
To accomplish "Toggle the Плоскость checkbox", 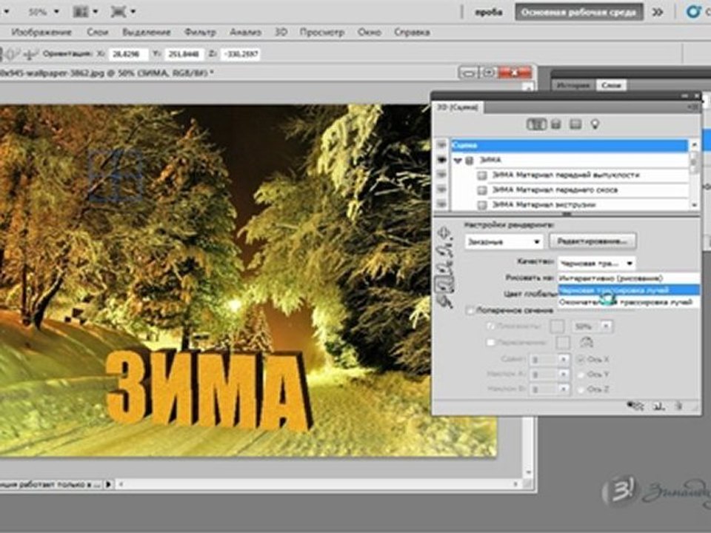I will 490,326.
